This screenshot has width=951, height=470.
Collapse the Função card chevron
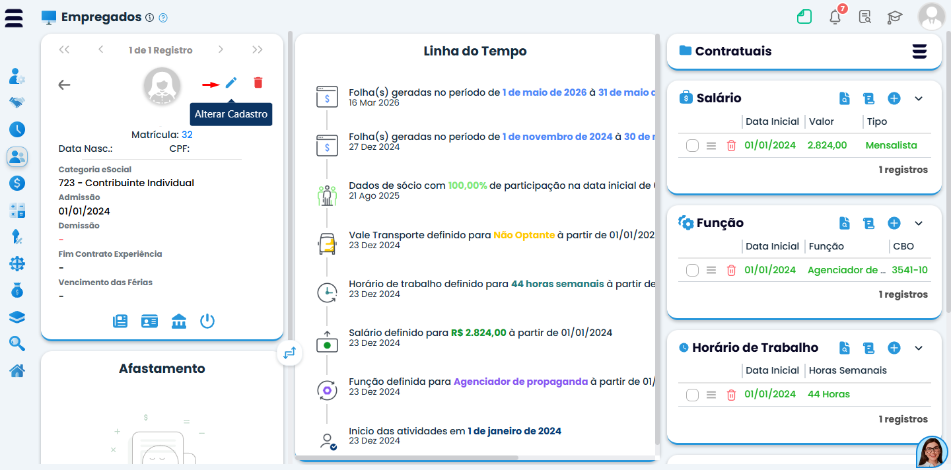[x=919, y=223]
